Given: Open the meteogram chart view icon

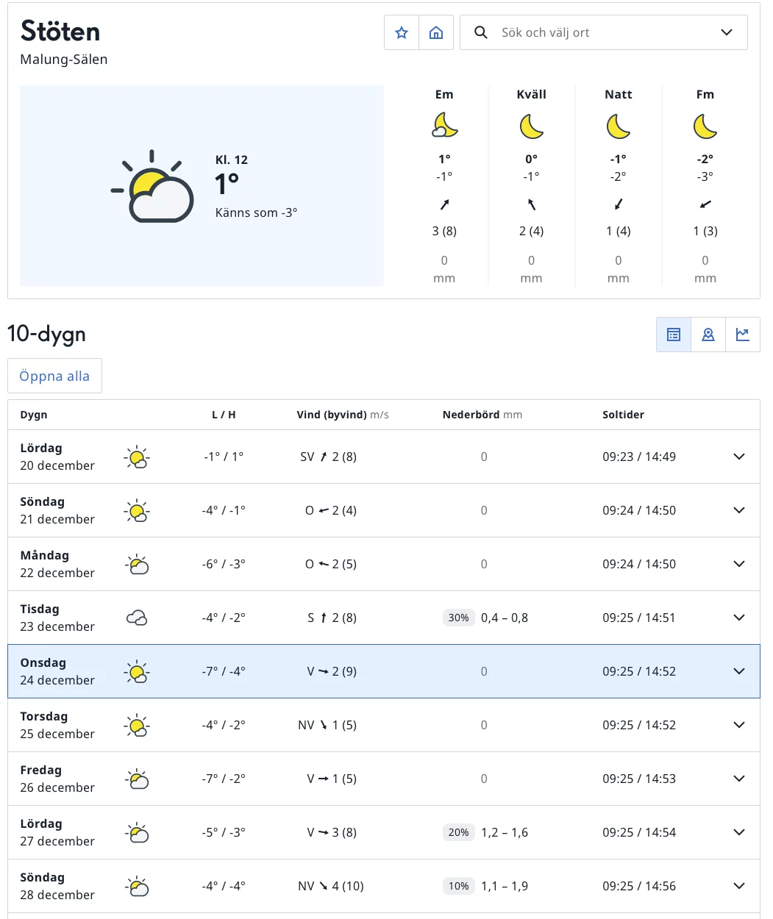Looking at the screenshot, I should click(742, 334).
